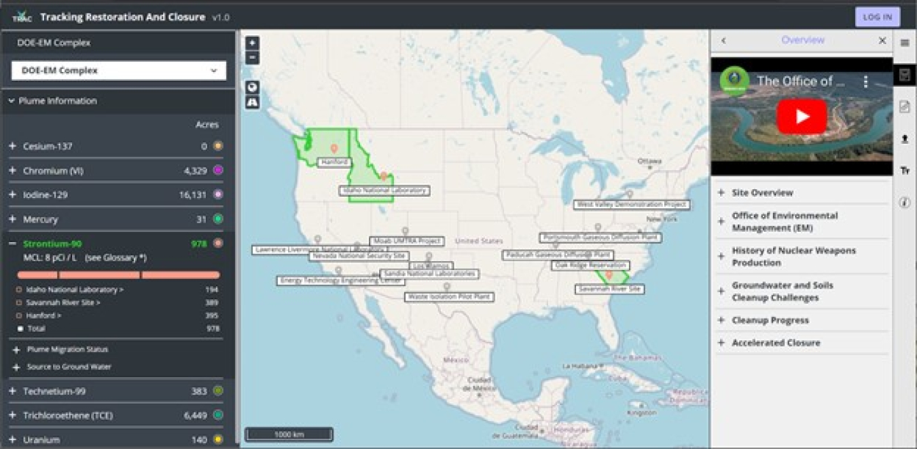Click the save icon in right sidebar

[x=905, y=75]
